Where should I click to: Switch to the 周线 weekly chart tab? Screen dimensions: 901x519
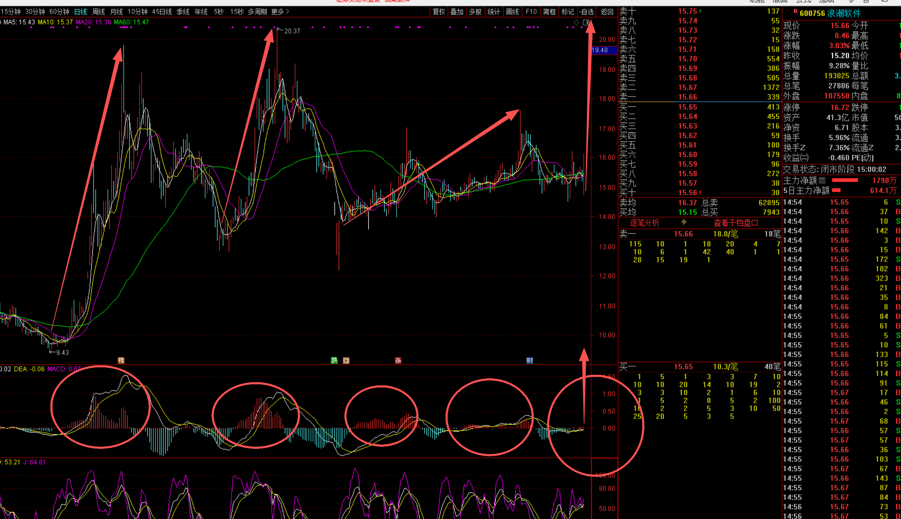[x=98, y=12]
